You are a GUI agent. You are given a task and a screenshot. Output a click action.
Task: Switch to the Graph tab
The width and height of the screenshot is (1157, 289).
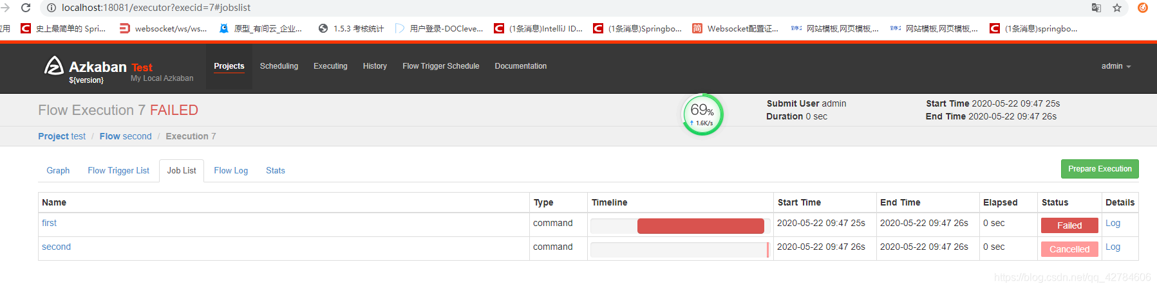point(58,170)
